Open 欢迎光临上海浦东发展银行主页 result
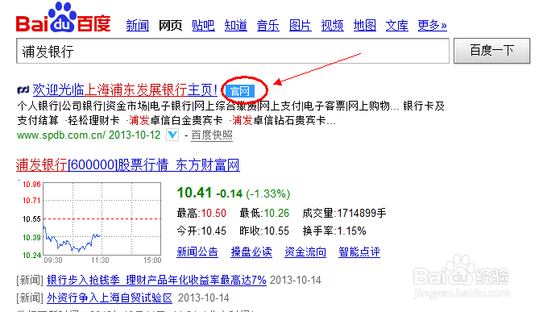This screenshot has height=312, width=539. [125, 90]
